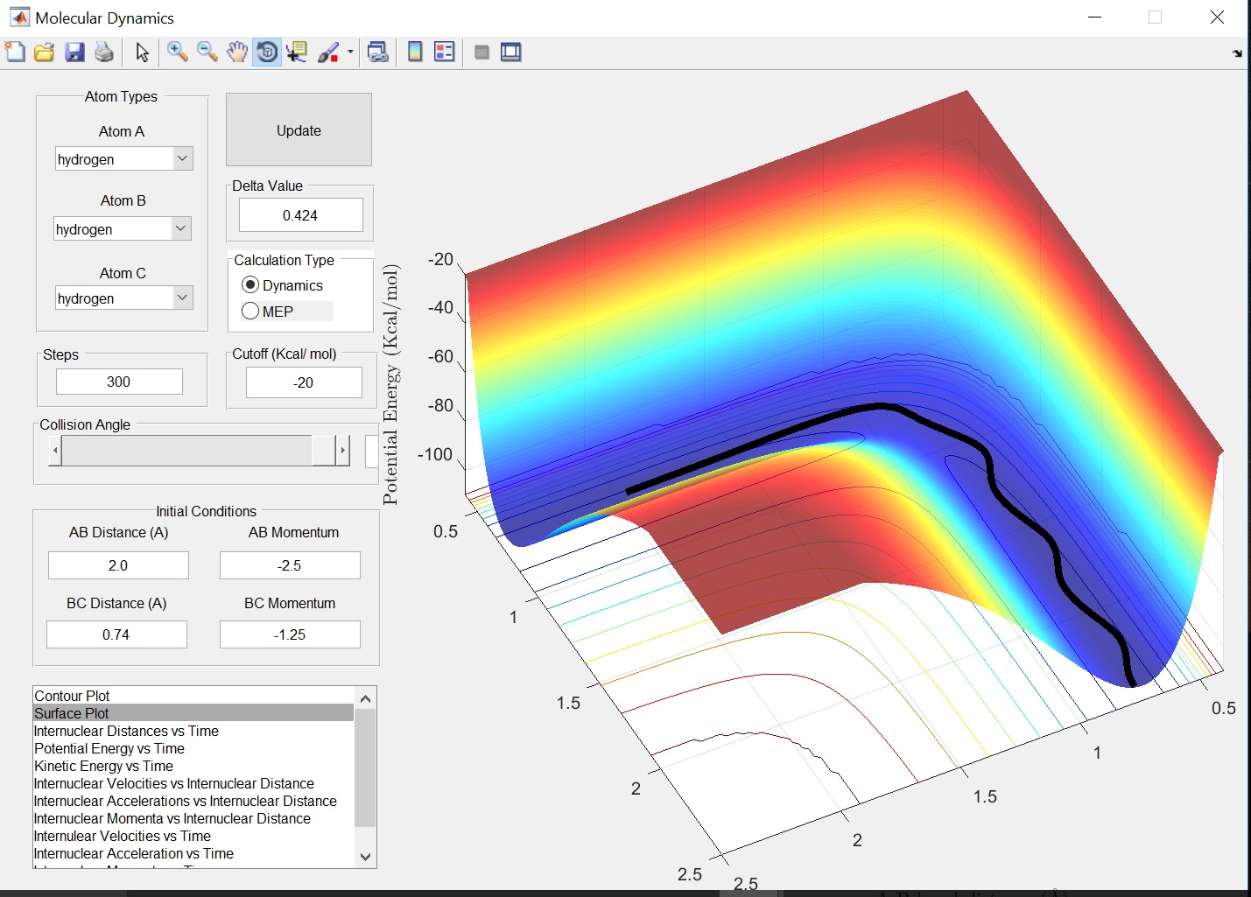
Task: Click the Collision Angle slider right arrow
Action: coord(342,451)
